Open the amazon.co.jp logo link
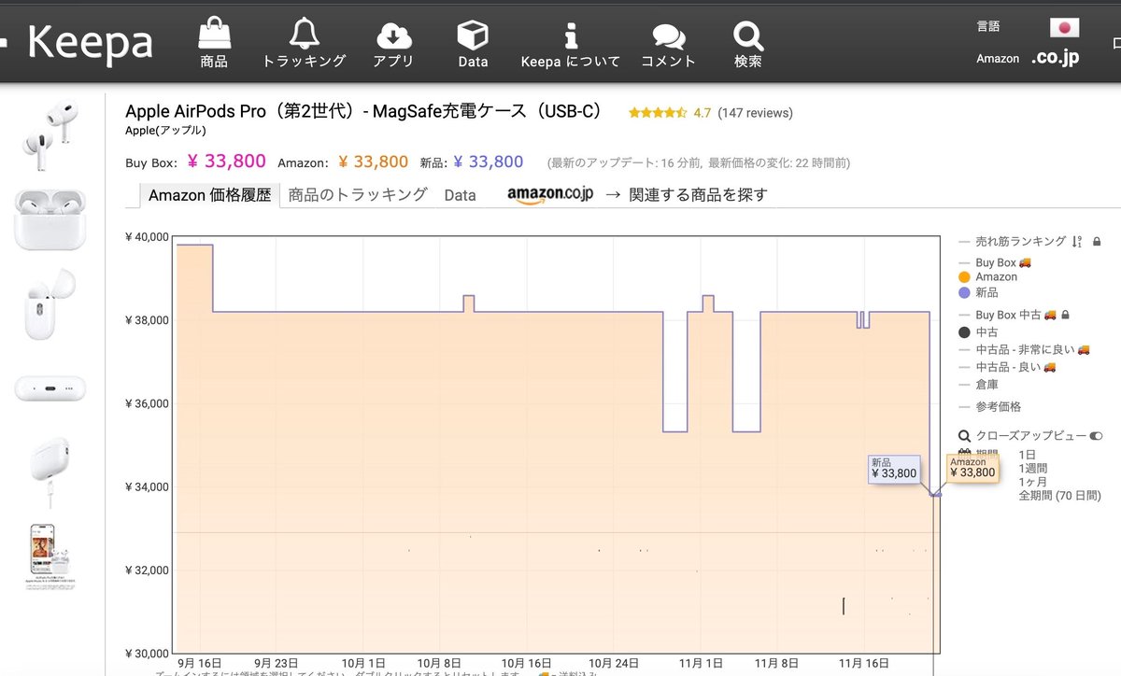 550,194
